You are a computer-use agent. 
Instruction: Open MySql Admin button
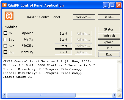83,40
